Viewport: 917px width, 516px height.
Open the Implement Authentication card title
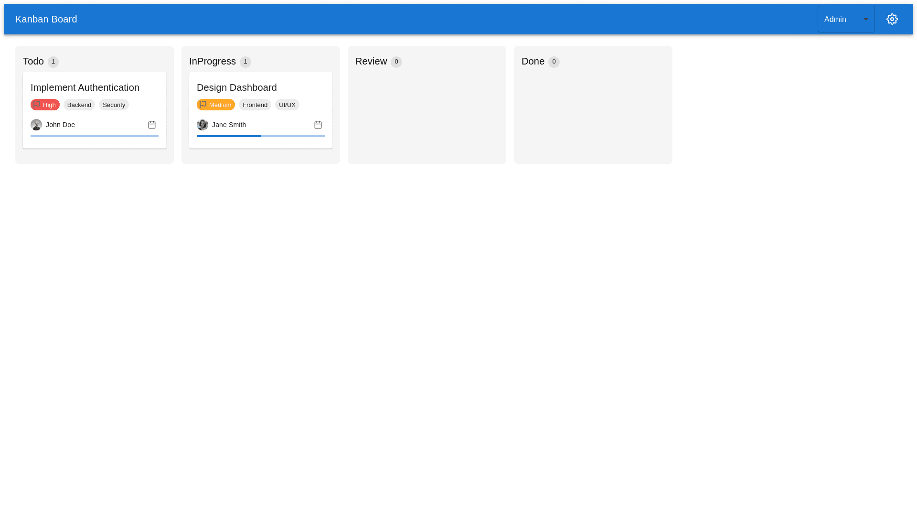[x=85, y=87]
